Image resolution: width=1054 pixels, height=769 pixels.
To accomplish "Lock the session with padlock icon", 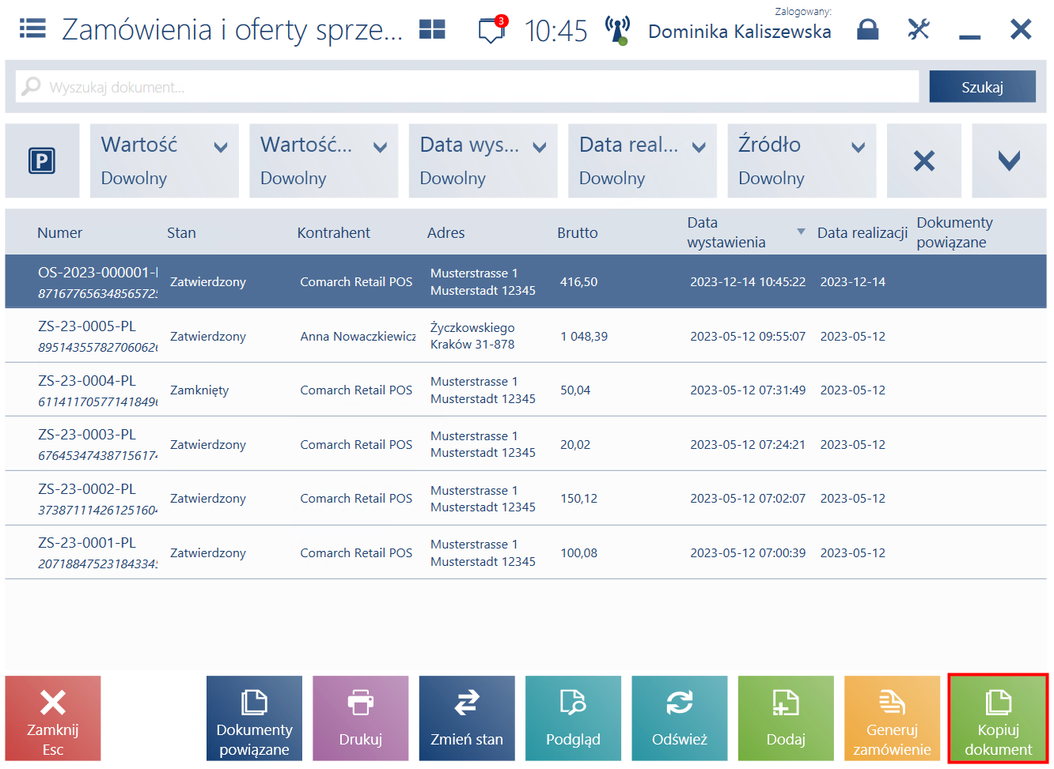I will (868, 29).
